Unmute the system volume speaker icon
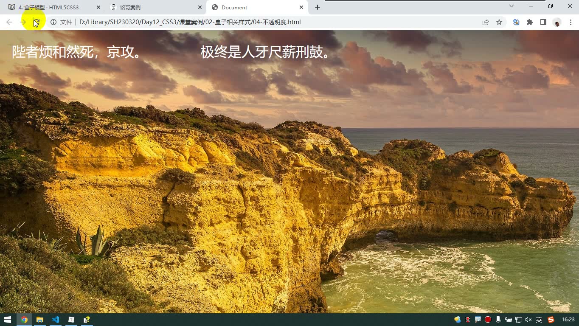This screenshot has height=326, width=579. pos(528,320)
